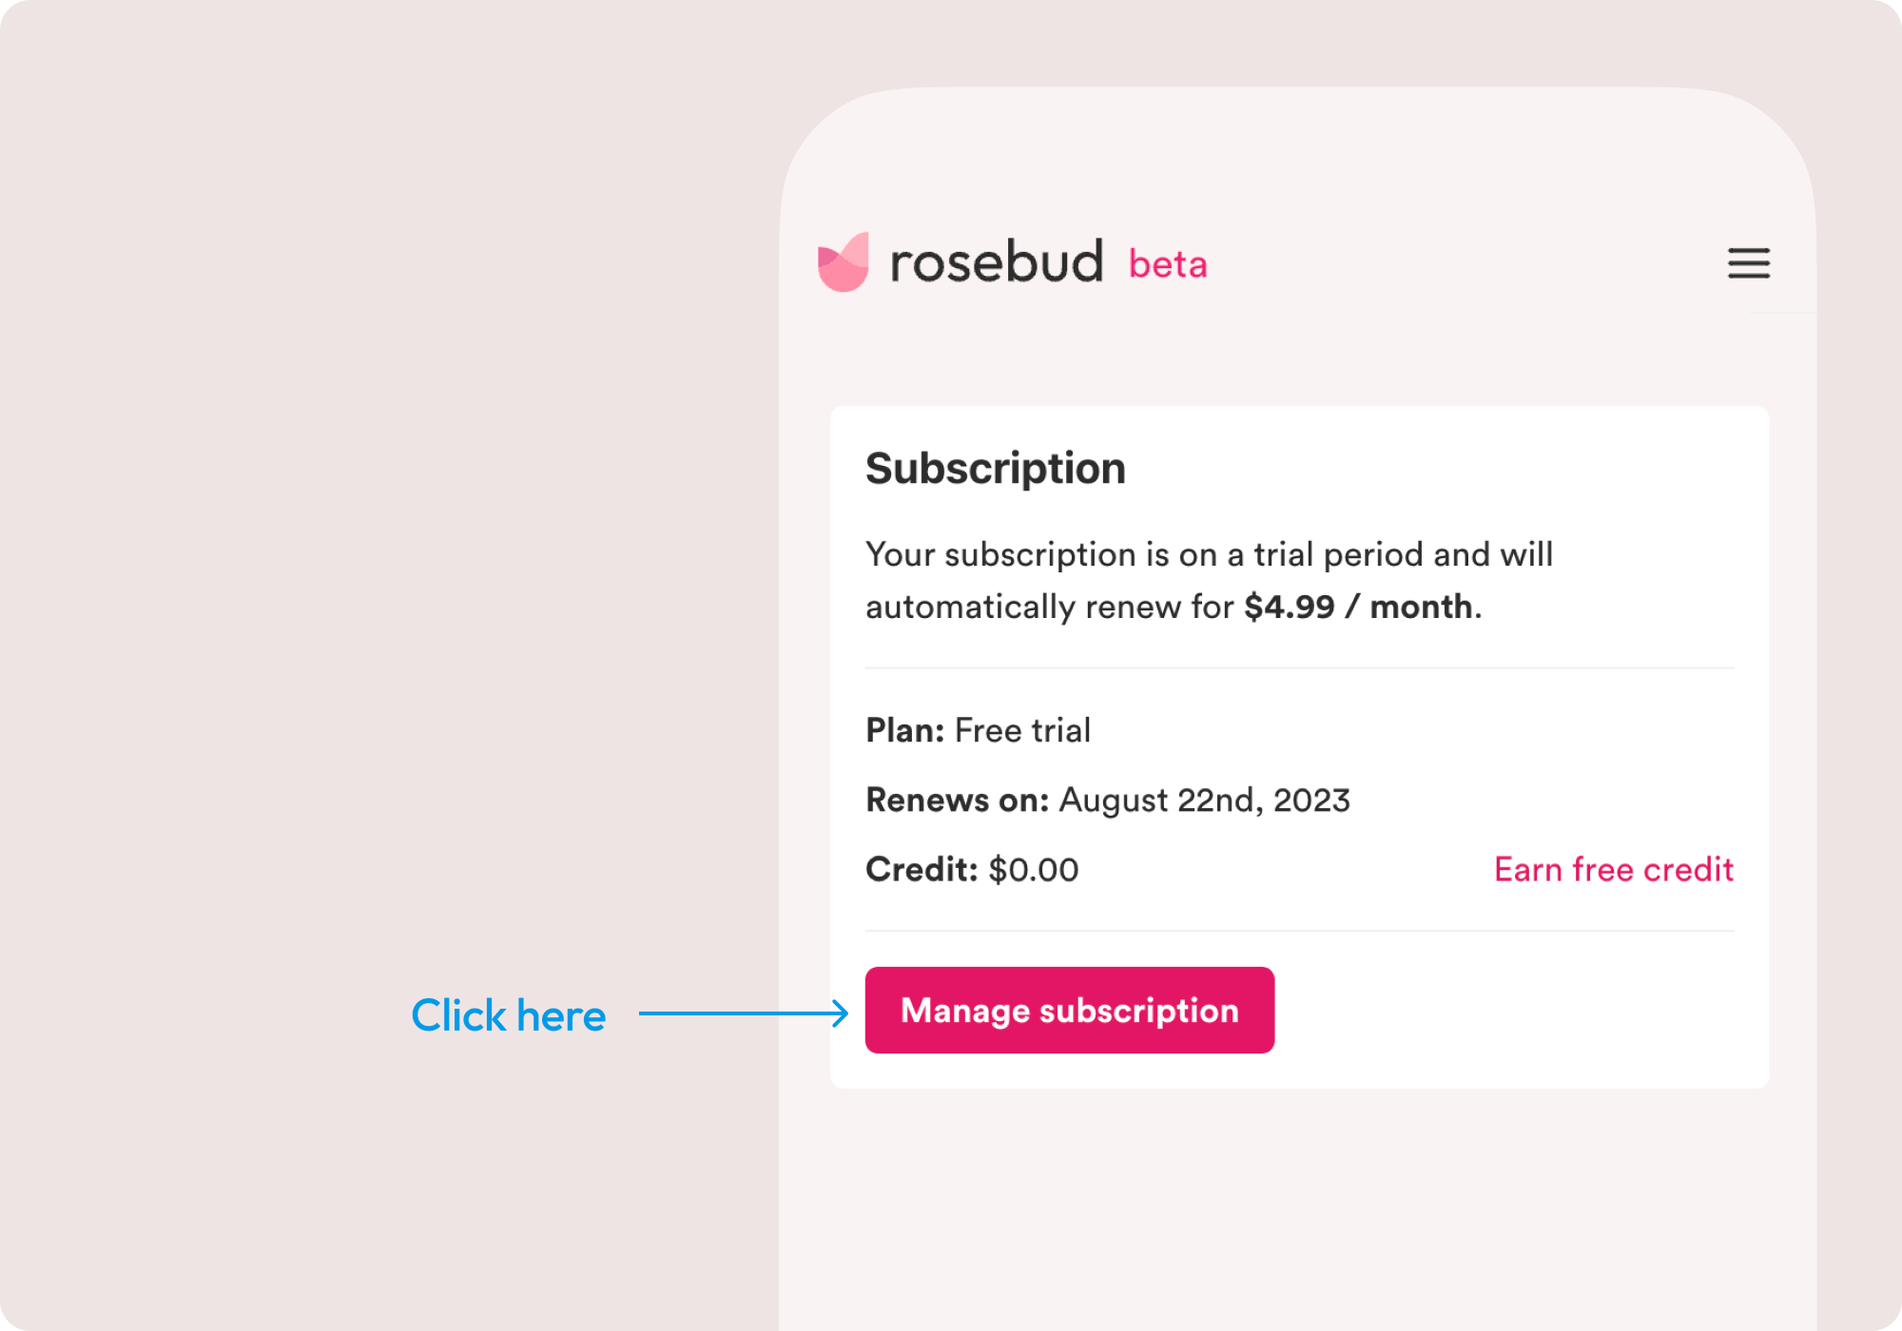
Task: Click the pink beta label
Action: (x=1168, y=264)
